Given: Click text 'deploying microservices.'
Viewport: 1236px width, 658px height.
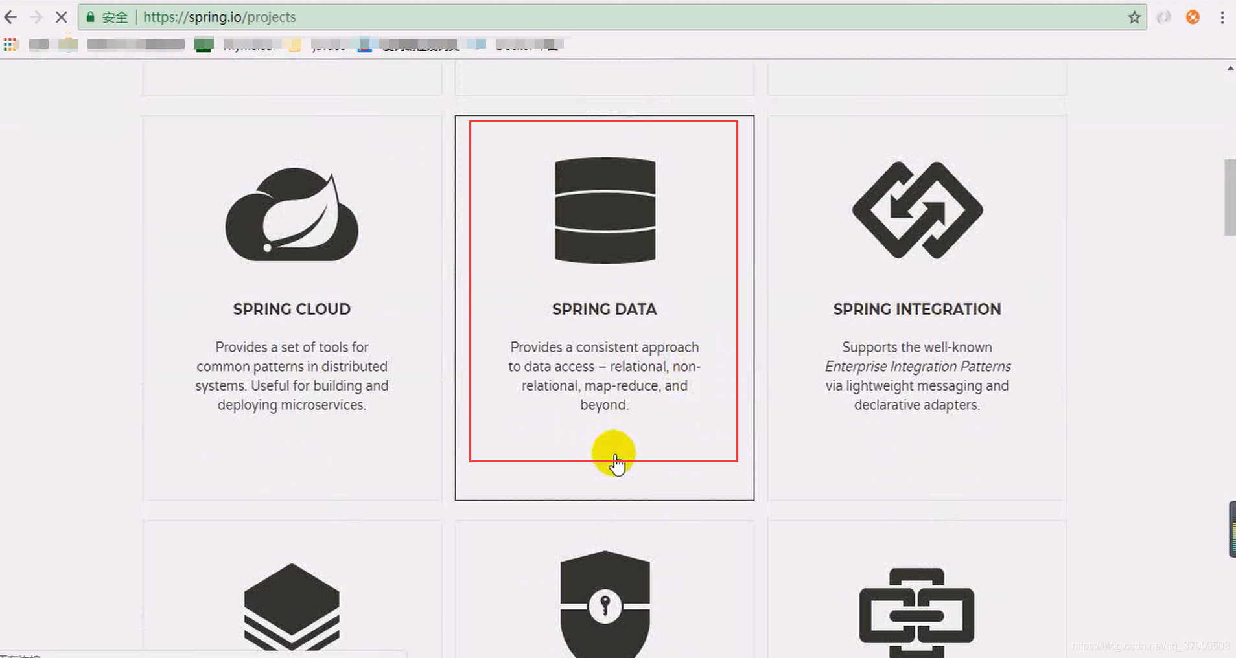Looking at the screenshot, I should pos(292,405).
